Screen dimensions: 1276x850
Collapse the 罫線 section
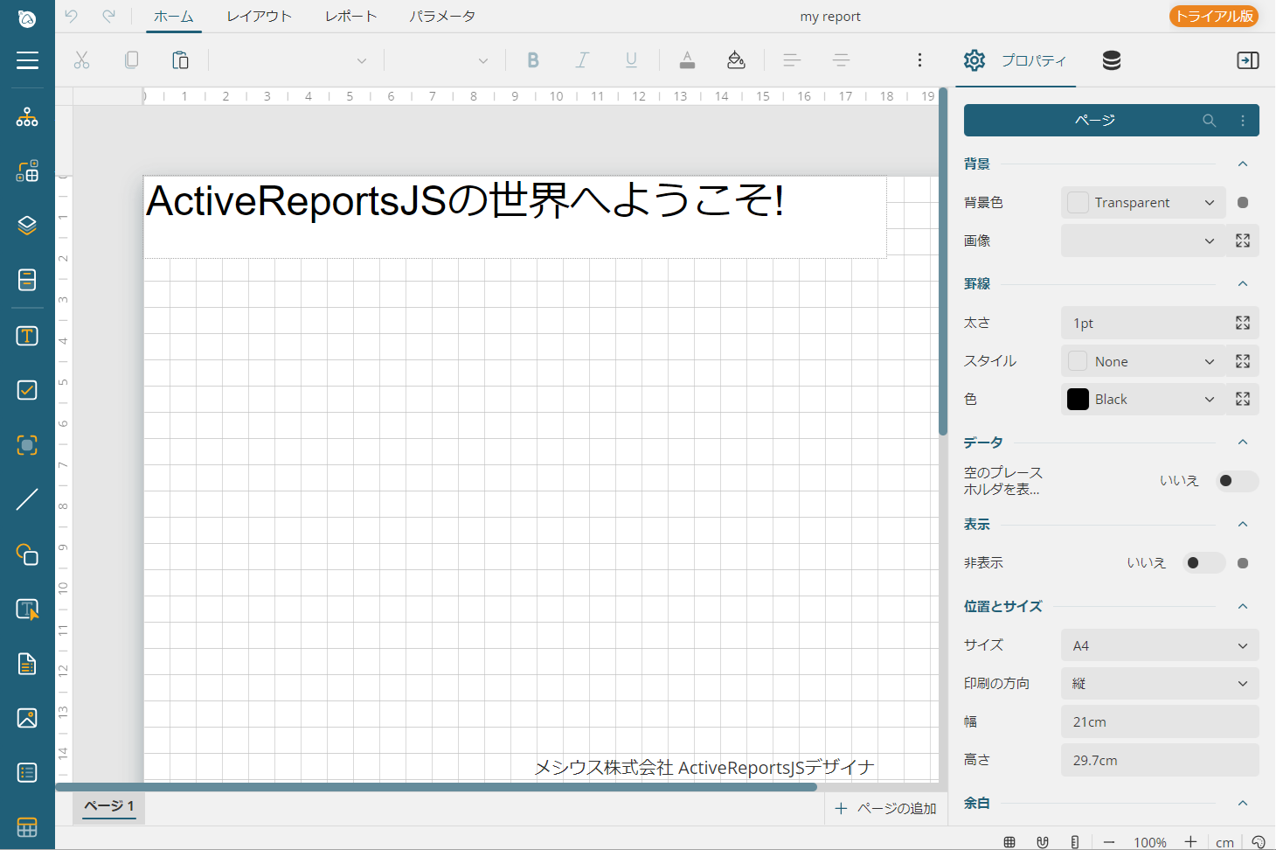[1243, 283]
